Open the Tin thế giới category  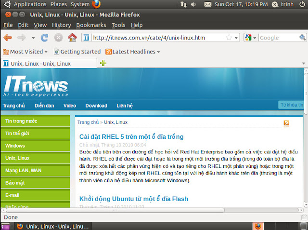pyautogui.click(x=35, y=134)
